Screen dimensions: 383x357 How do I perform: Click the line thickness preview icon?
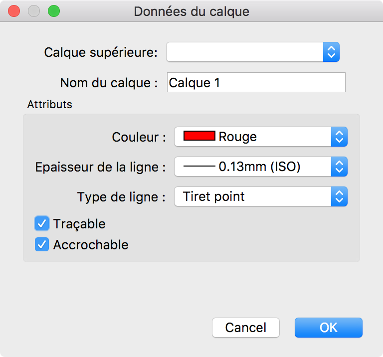(x=199, y=167)
